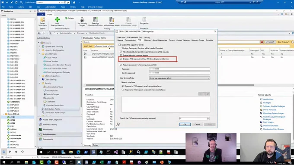Open Set Security Scopes
The width and height of the screenshot is (294, 165).
82,22
